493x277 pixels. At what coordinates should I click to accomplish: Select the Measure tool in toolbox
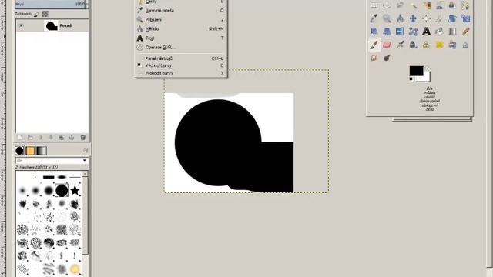click(400, 18)
